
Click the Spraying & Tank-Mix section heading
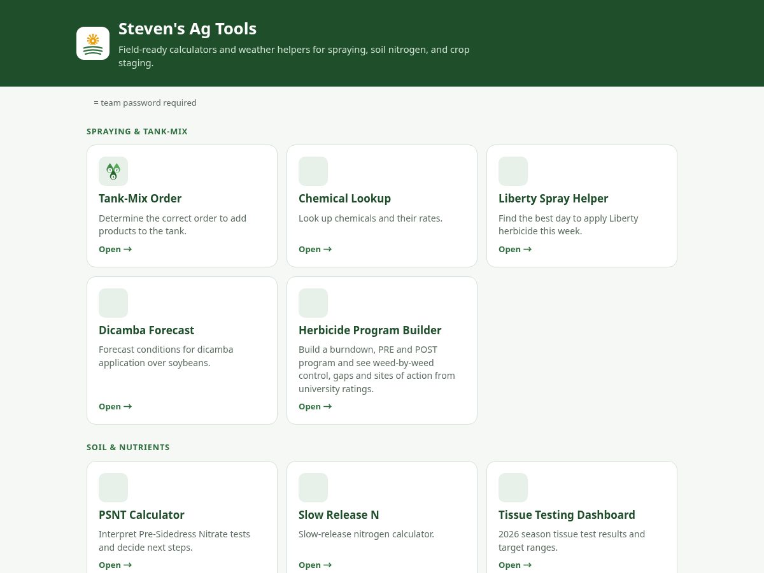click(x=137, y=131)
